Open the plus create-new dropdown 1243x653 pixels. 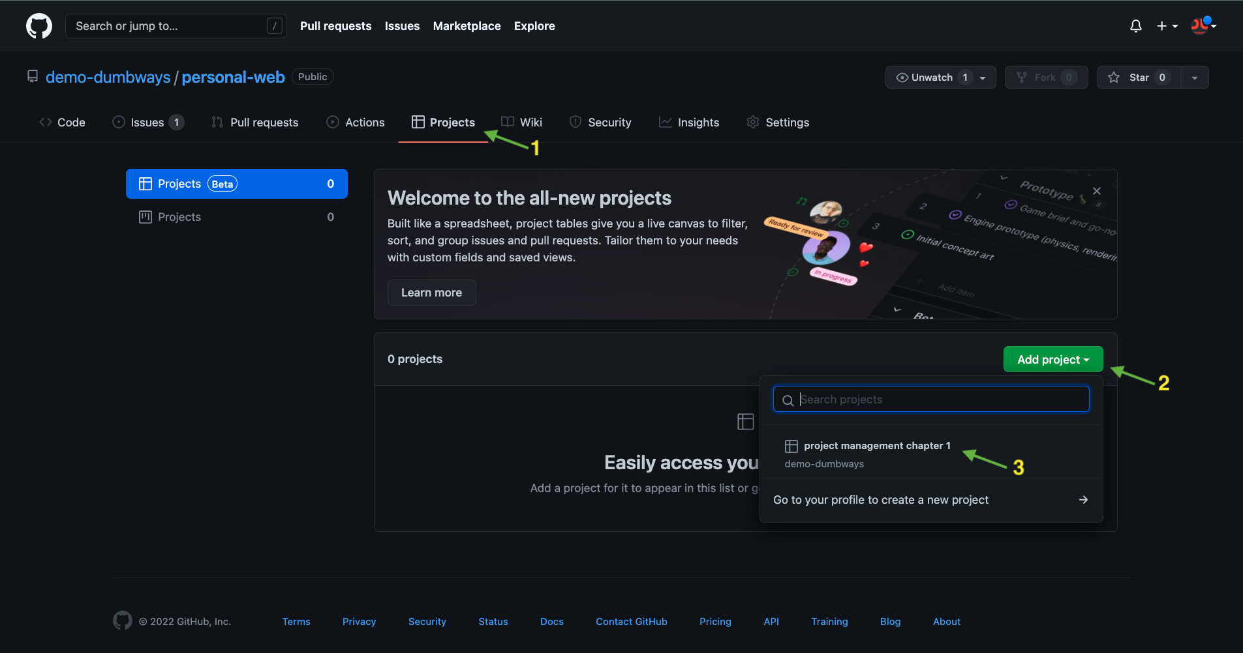(1167, 26)
